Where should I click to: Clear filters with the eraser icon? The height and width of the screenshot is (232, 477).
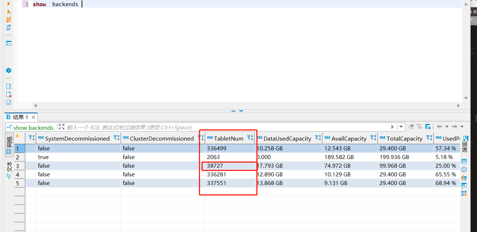(x=411, y=126)
